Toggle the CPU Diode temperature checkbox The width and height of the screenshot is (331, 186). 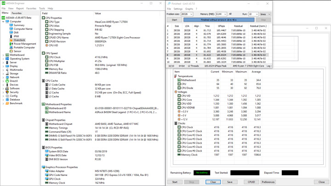coord(179,88)
